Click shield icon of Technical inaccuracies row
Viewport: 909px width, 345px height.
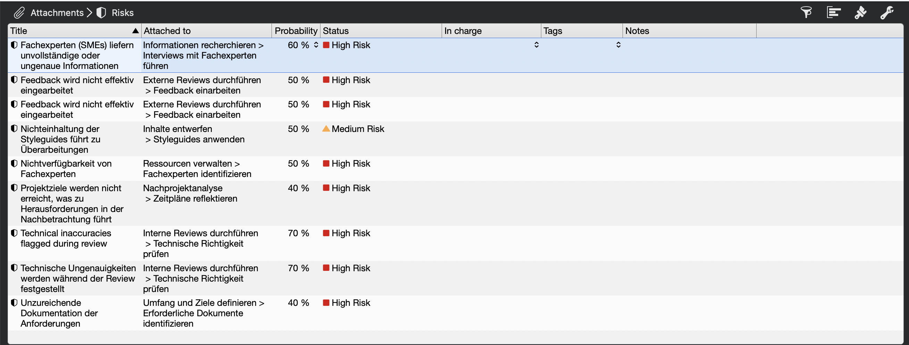click(14, 233)
